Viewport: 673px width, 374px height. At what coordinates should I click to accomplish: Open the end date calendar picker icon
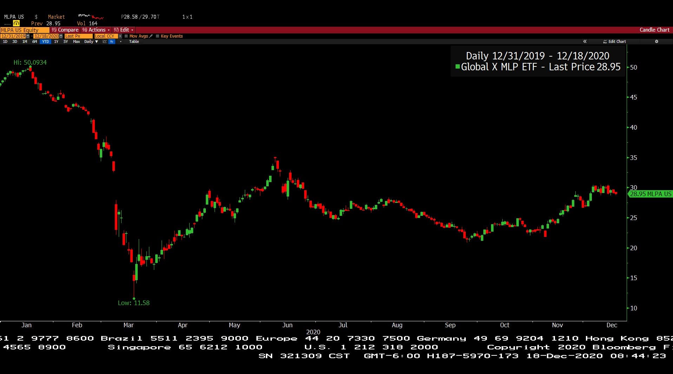click(61, 36)
